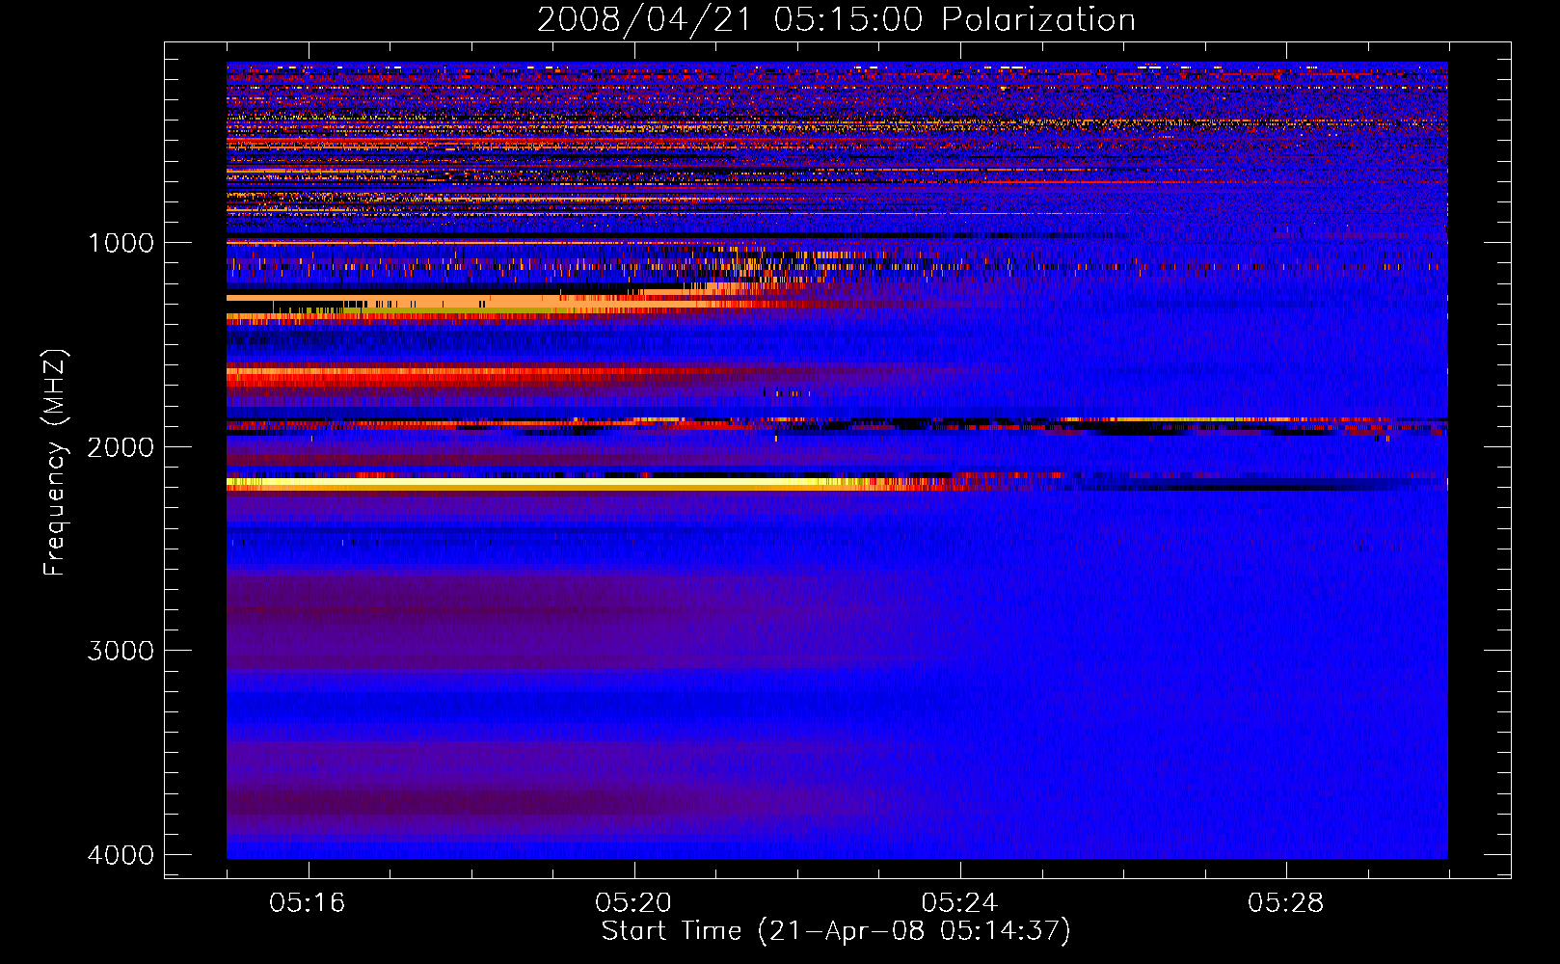This screenshot has height=964, width=1560.
Task: Click the 05:16 time tick label
Action: [x=308, y=903]
